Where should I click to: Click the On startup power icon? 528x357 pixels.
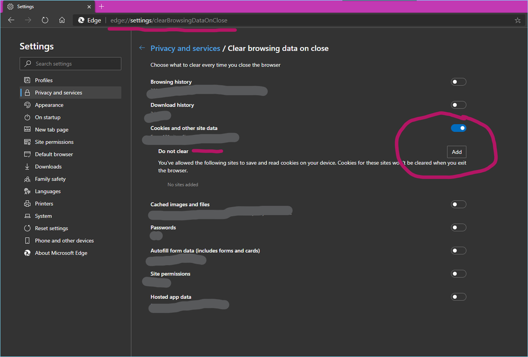click(27, 117)
